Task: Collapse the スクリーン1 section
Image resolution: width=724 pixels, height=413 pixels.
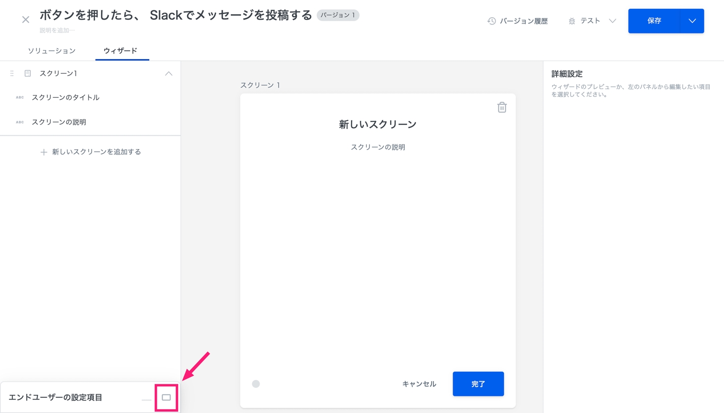Action: point(168,73)
